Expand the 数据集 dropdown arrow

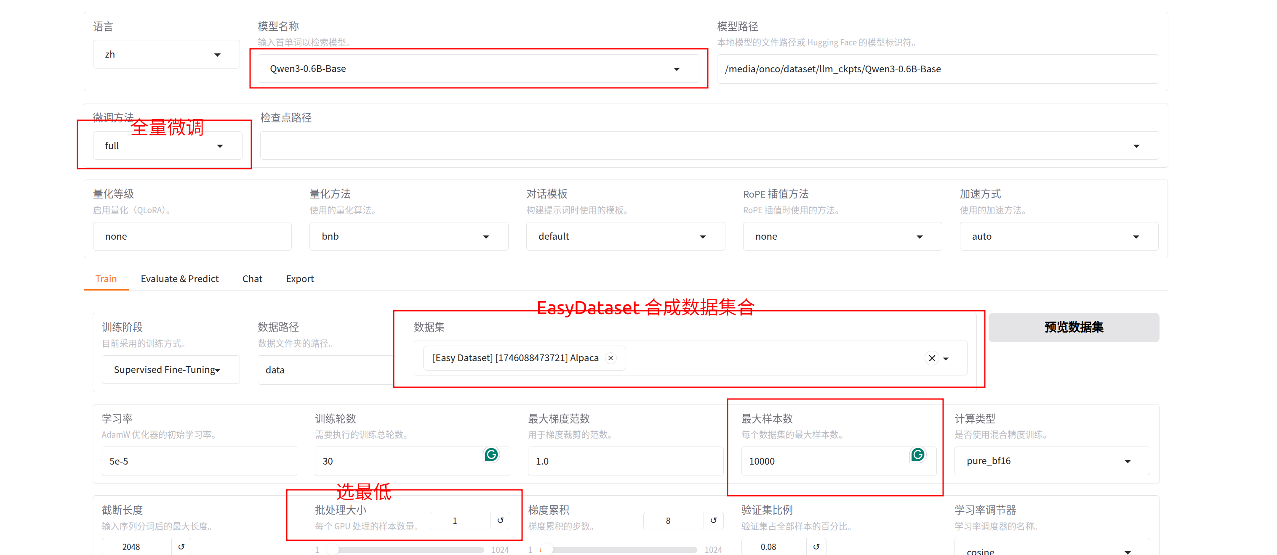tap(946, 359)
